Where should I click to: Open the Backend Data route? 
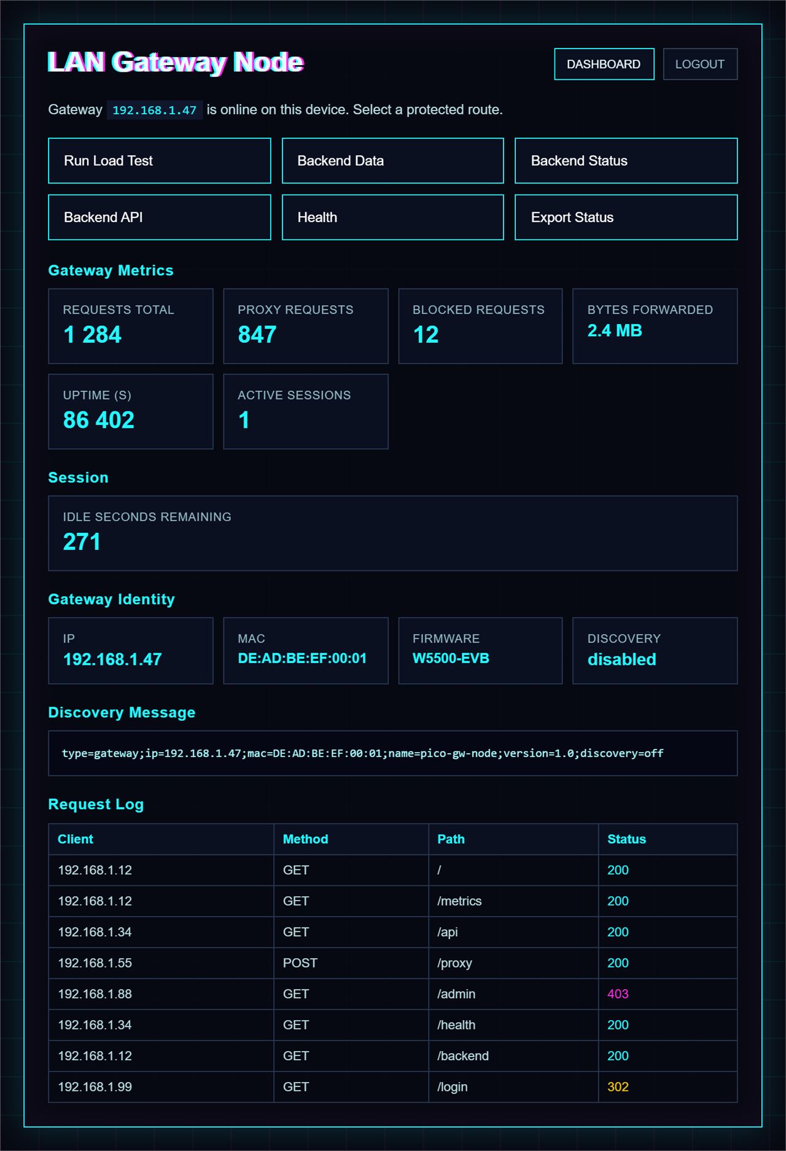tap(393, 161)
